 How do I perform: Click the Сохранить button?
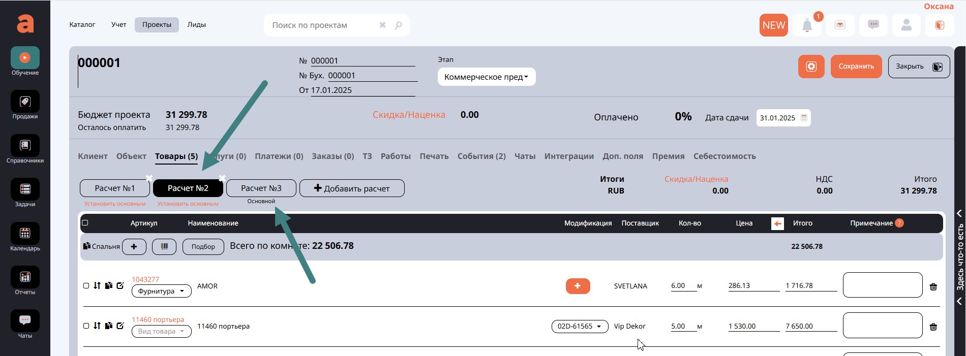coord(856,67)
